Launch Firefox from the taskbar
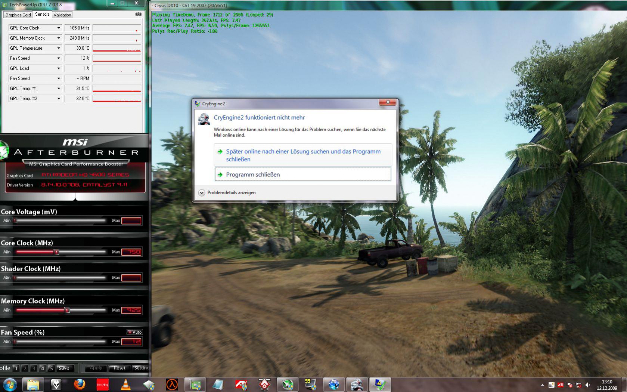This screenshot has width=627, height=392. pyautogui.click(x=79, y=384)
